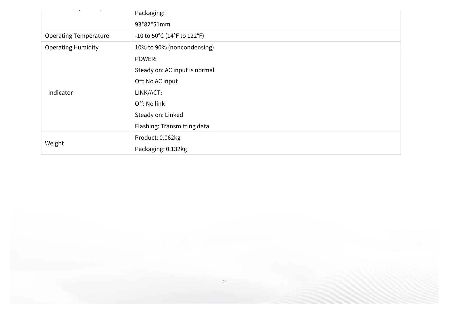Click the 'POWER:' indicator heading
Image resolution: width=449 pixels, height=314 pixels.
pos(146,59)
